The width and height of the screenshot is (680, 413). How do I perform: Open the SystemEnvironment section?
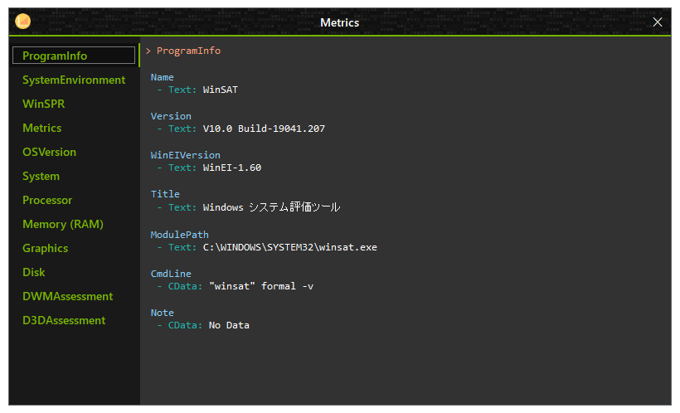74,80
